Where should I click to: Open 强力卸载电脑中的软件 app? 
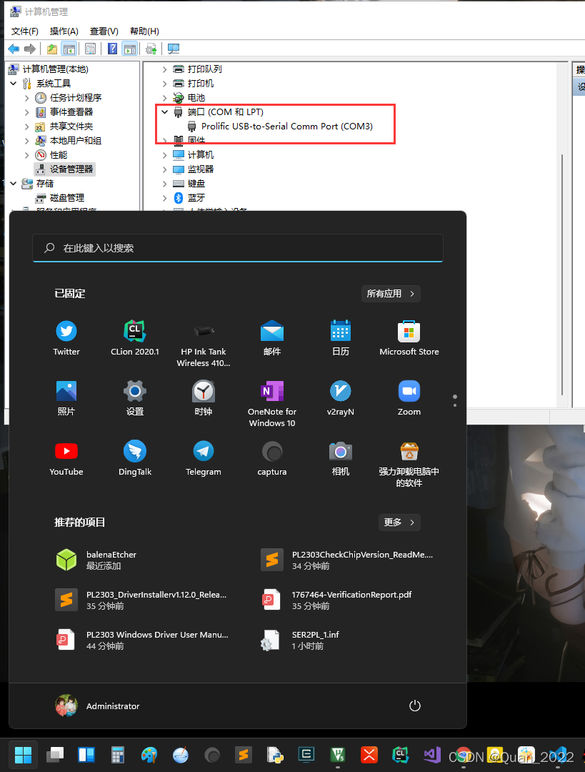(x=409, y=464)
